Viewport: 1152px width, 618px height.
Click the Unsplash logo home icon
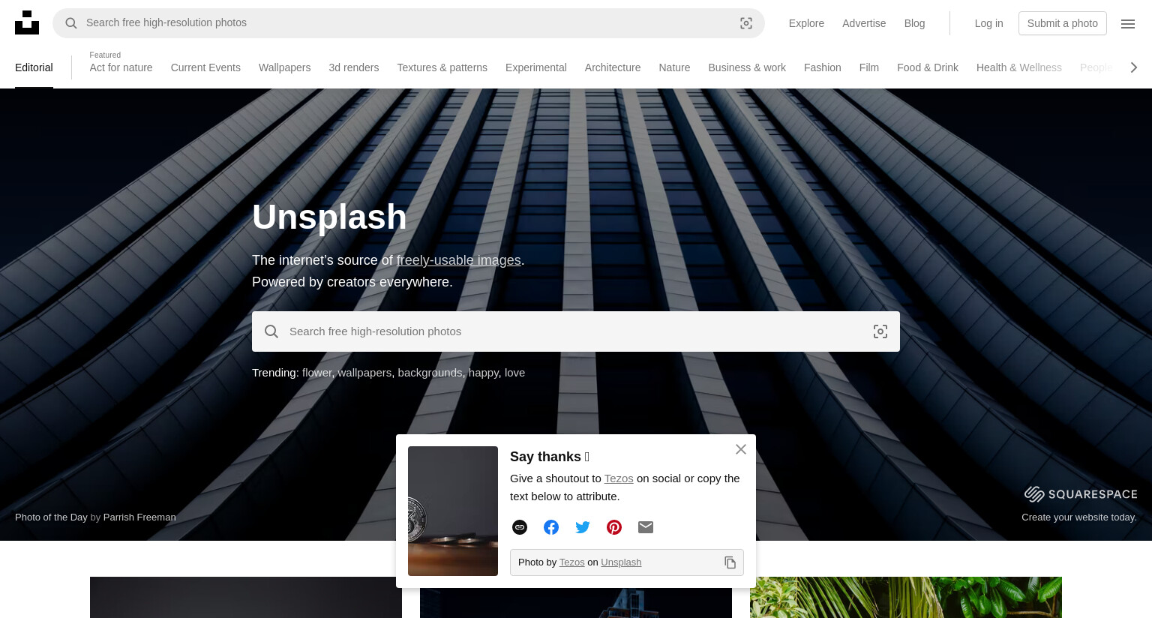[27, 22]
